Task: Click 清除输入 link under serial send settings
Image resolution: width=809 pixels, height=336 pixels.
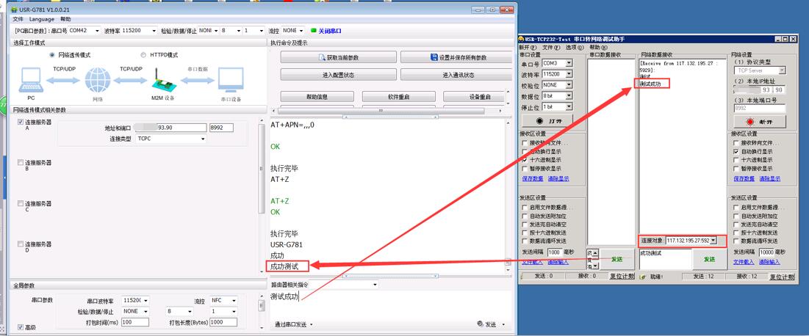Action: click(558, 263)
